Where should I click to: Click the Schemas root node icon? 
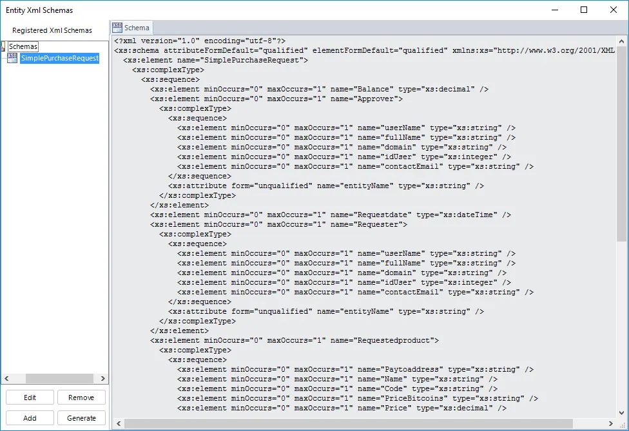[x=3, y=46]
